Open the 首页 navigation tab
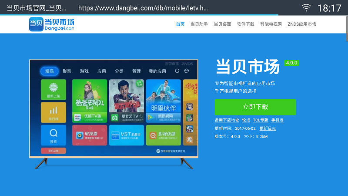This screenshot has height=196, width=348. point(180,24)
